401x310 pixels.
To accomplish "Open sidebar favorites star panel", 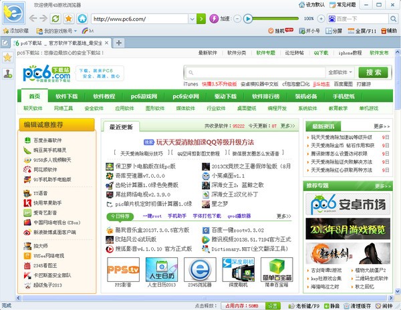I will pos(7,57).
